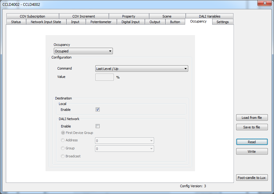Open the Button tab
This screenshot has width=274, height=194.
[175, 22]
